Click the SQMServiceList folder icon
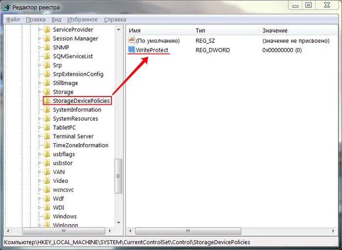Image resolution: width=342 pixels, height=250 pixels. [47, 56]
